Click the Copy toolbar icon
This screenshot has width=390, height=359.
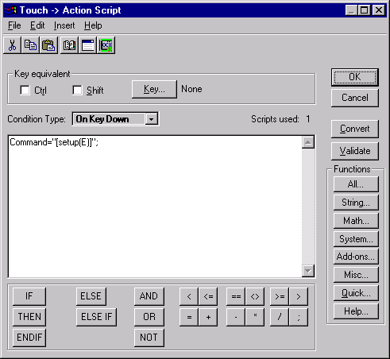pyautogui.click(x=30, y=45)
